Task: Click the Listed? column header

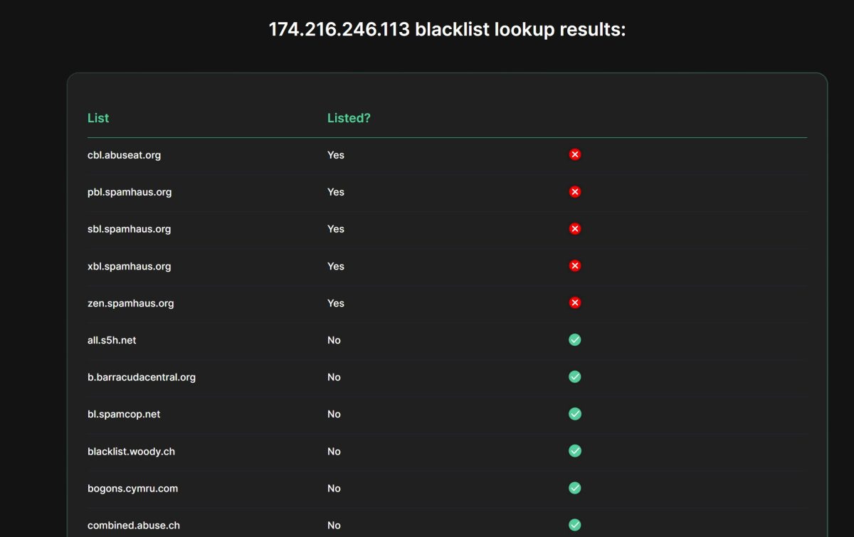Action: click(349, 117)
